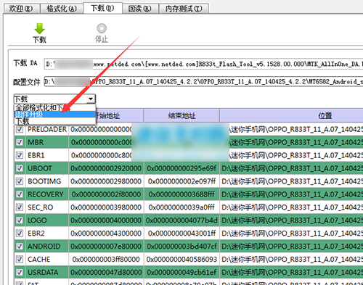Click the download mode combo box arrow
This screenshot has height=285, width=363.
(x=91, y=99)
